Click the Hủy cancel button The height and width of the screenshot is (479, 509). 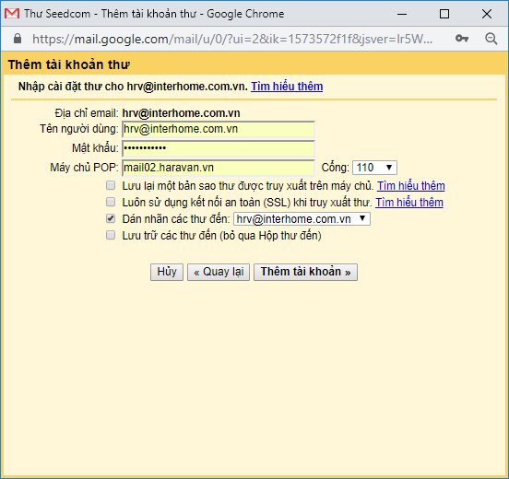pos(167,272)
